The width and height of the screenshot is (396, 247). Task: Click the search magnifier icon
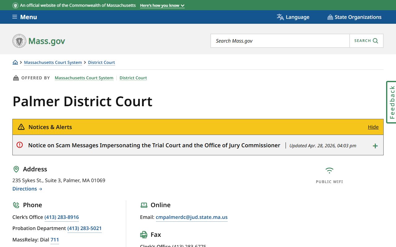click(376, 41)
